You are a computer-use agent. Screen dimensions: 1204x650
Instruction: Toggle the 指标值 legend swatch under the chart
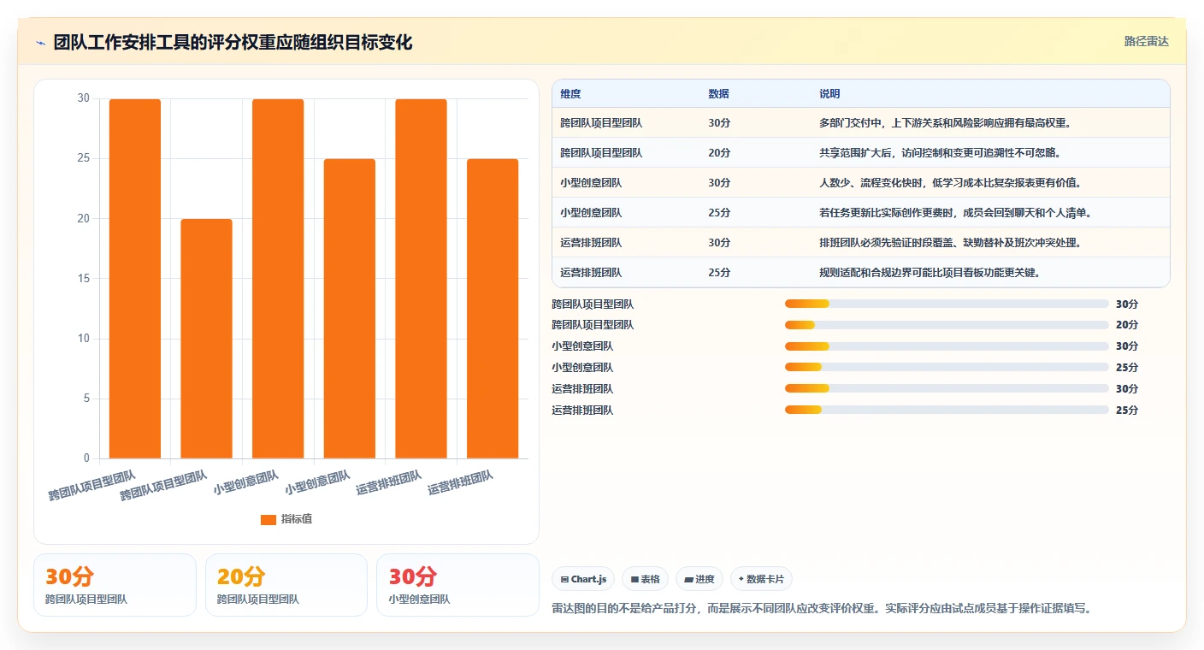(x=269, y=519)
